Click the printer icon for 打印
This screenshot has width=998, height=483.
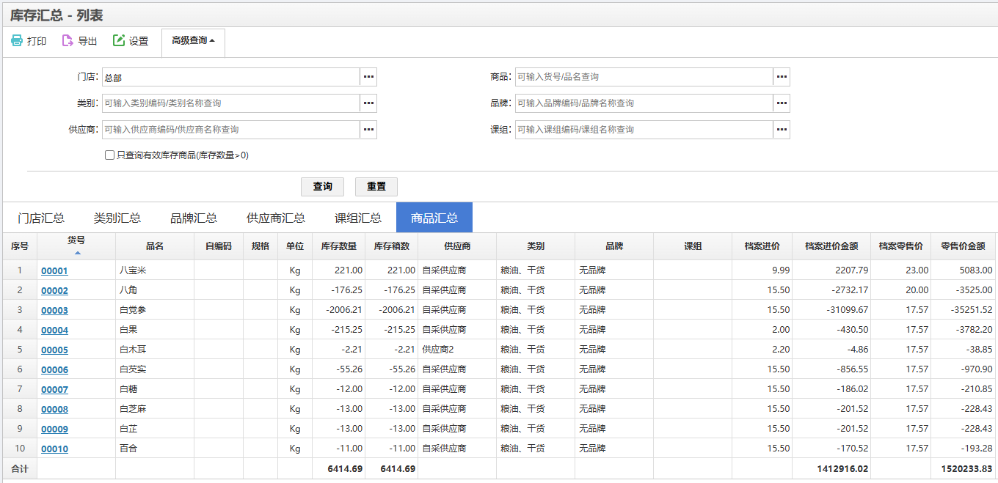pyautogui.click(x=17, y=41)
